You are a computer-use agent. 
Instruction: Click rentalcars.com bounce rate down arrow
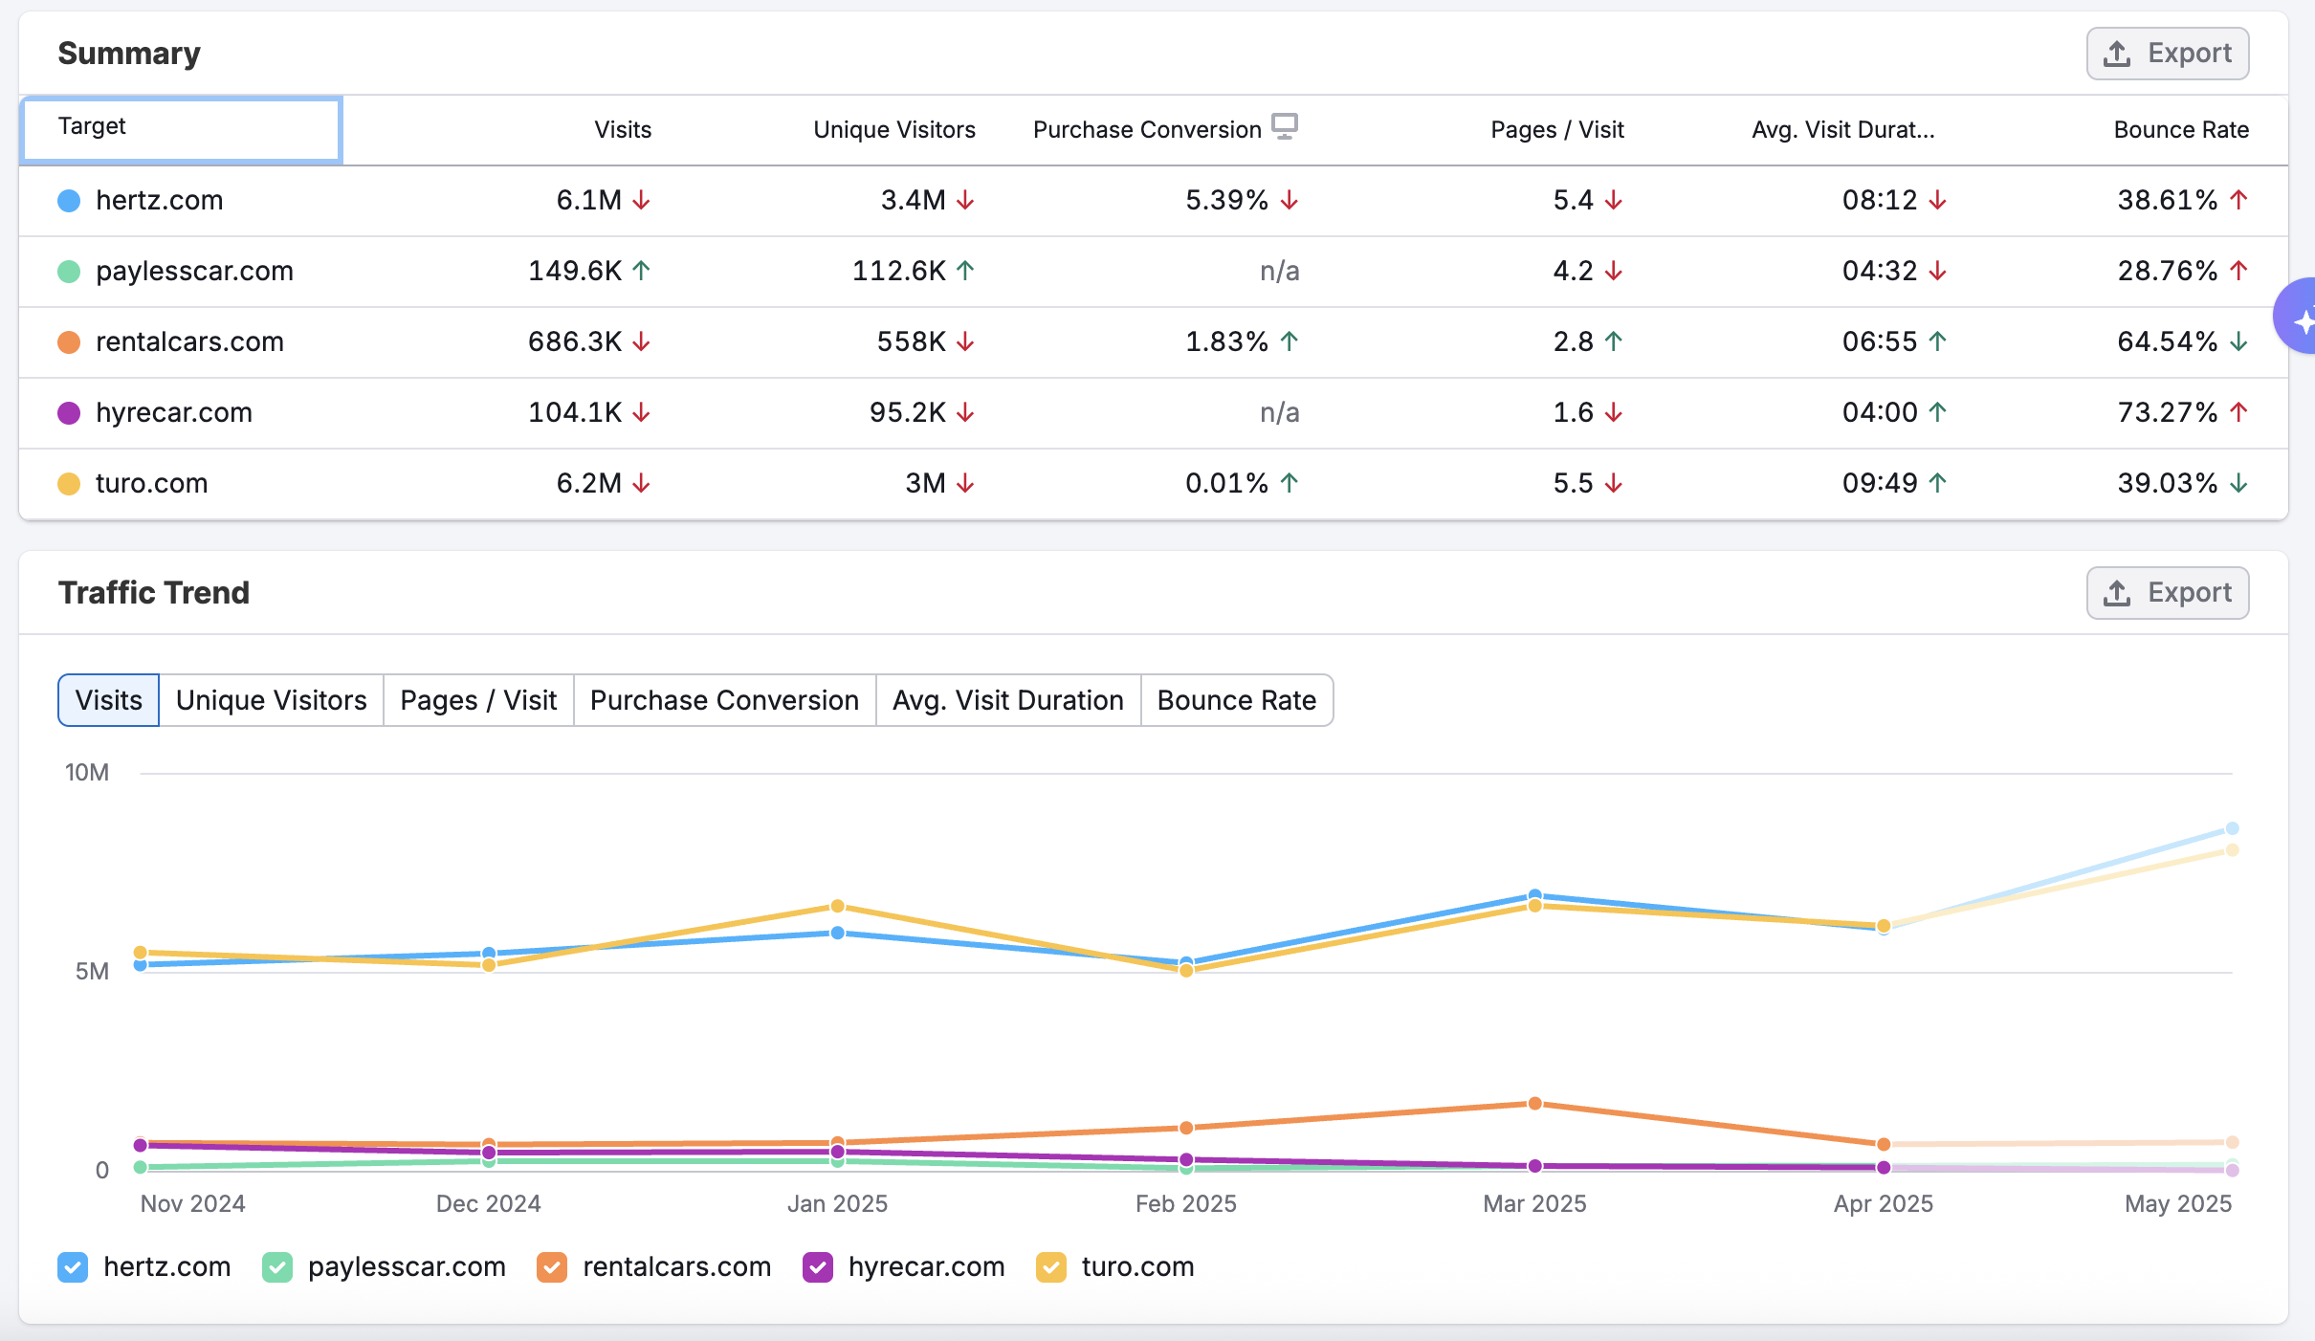(2238, 341)
